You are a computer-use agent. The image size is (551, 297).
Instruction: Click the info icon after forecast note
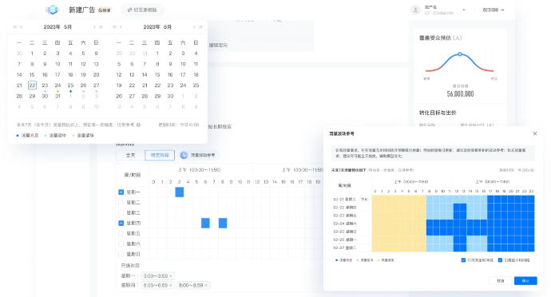pos(138,125)
